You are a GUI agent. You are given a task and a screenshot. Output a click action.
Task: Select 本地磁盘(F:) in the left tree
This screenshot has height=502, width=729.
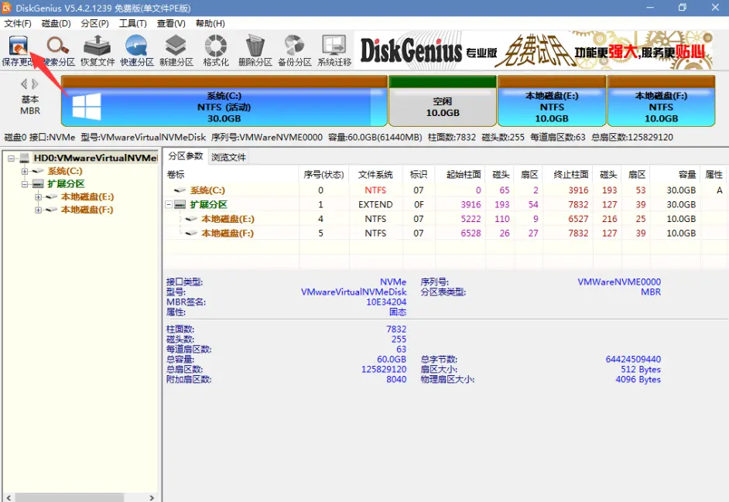pos(87,210)
